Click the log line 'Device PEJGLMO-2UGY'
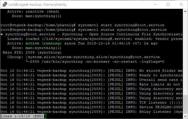Screen dimensions: 188x119 click(x=92, y=107)
